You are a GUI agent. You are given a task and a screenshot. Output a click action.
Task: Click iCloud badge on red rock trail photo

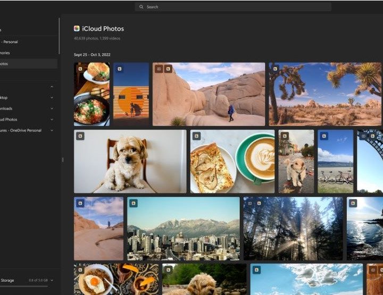80,203
